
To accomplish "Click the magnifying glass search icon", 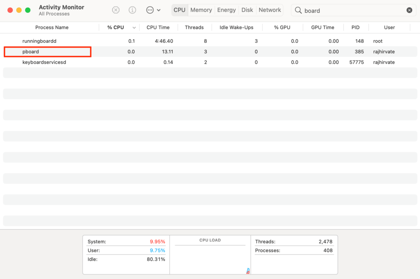I will [298, 10].
